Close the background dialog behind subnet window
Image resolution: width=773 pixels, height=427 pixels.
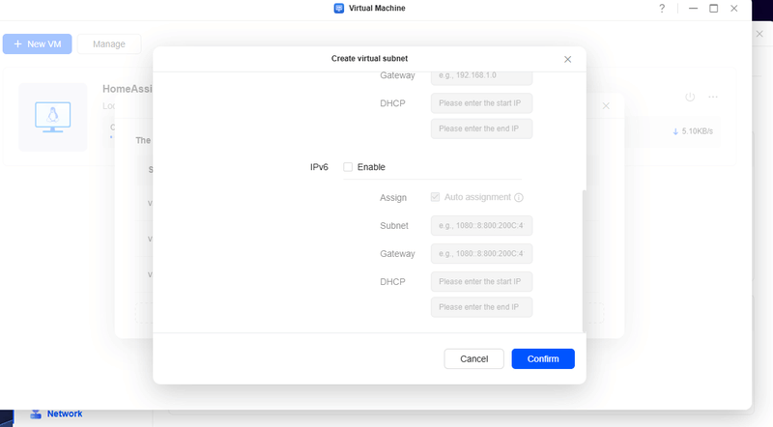pyautogui.click(x=606, y=105)
